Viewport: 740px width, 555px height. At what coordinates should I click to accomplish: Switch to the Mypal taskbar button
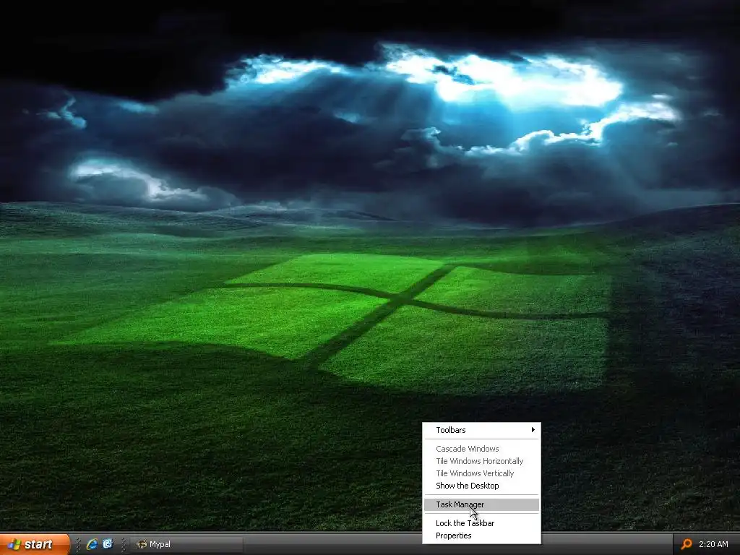pos(187,544)
